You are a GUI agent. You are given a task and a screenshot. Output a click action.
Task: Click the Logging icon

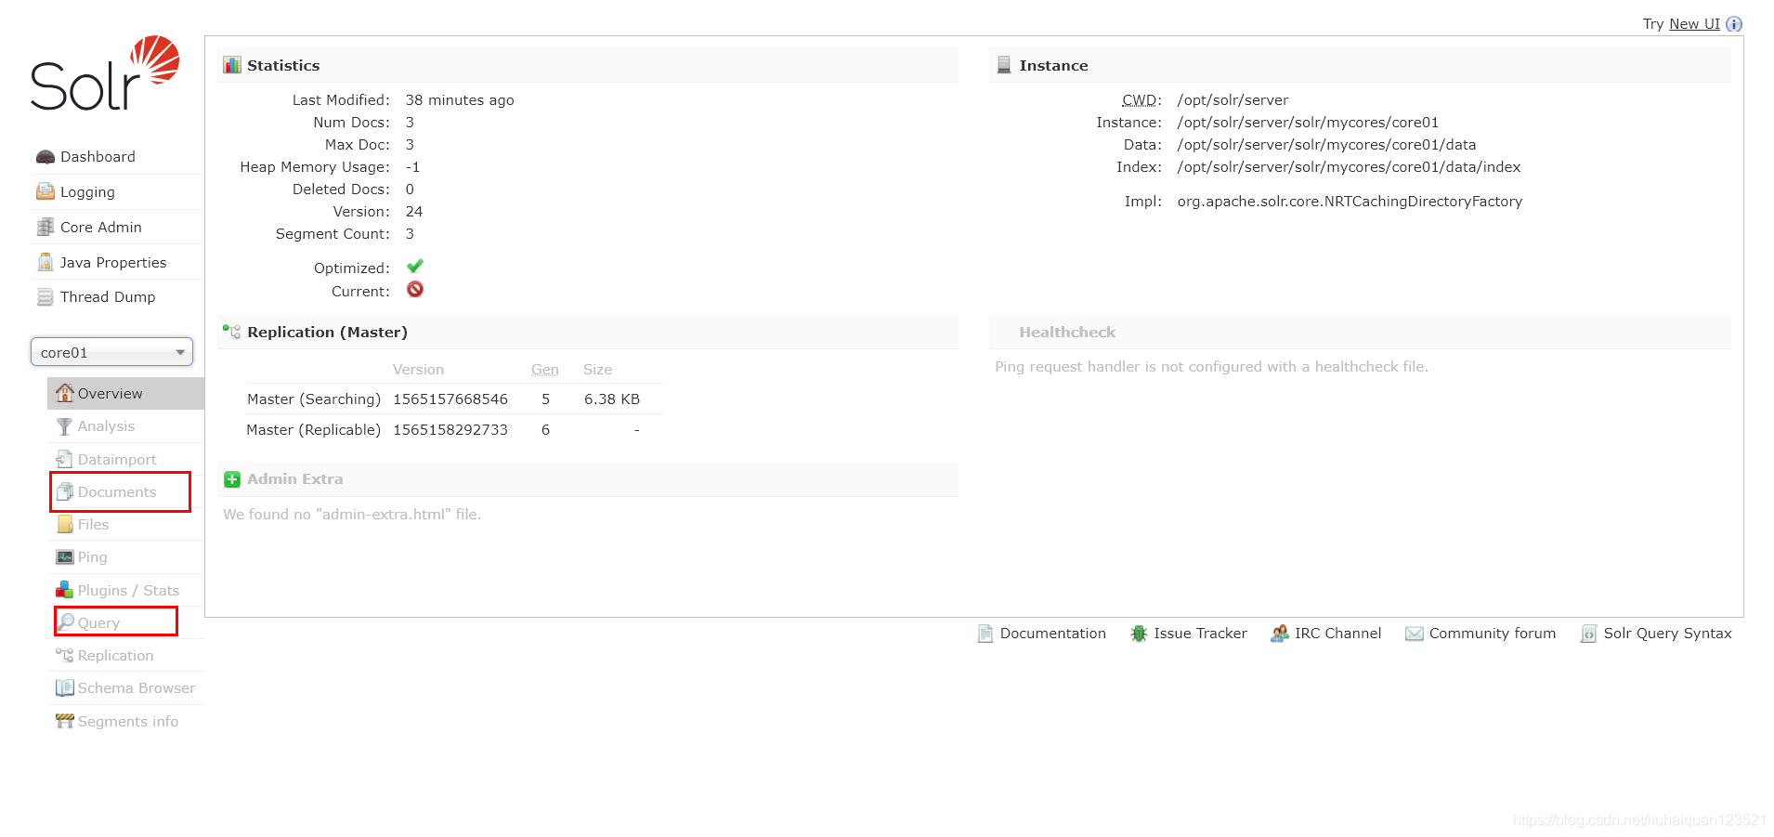coord(45,191)
